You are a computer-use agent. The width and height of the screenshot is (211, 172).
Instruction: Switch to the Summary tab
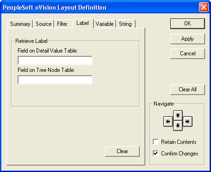20,24
